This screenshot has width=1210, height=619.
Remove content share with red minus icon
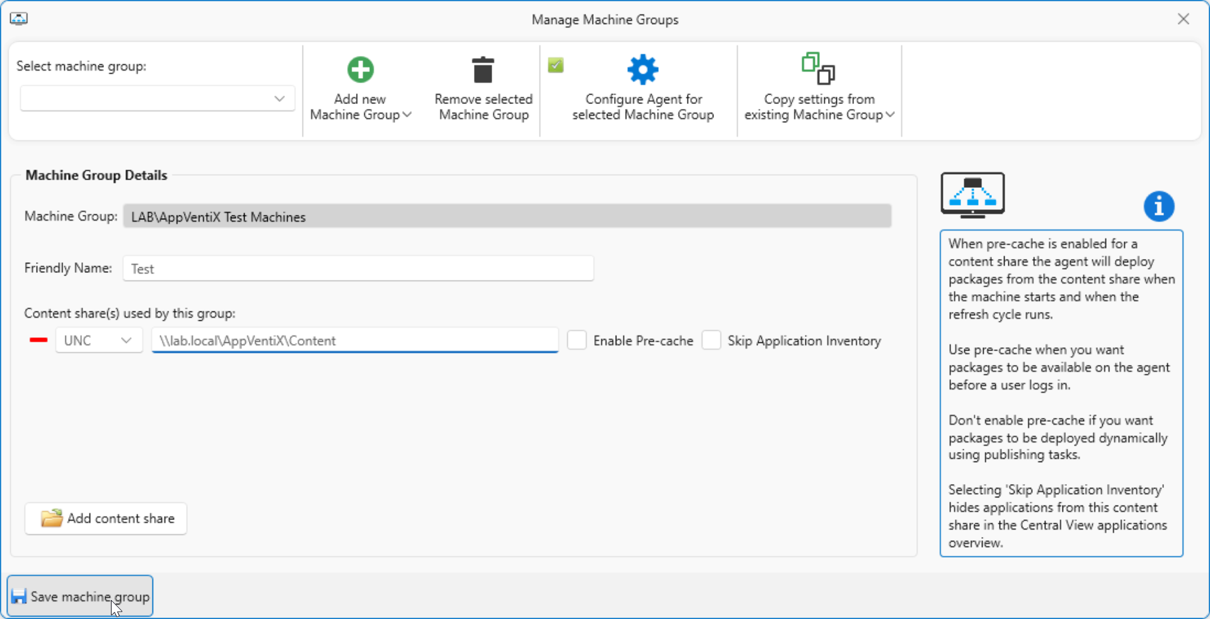38,340
